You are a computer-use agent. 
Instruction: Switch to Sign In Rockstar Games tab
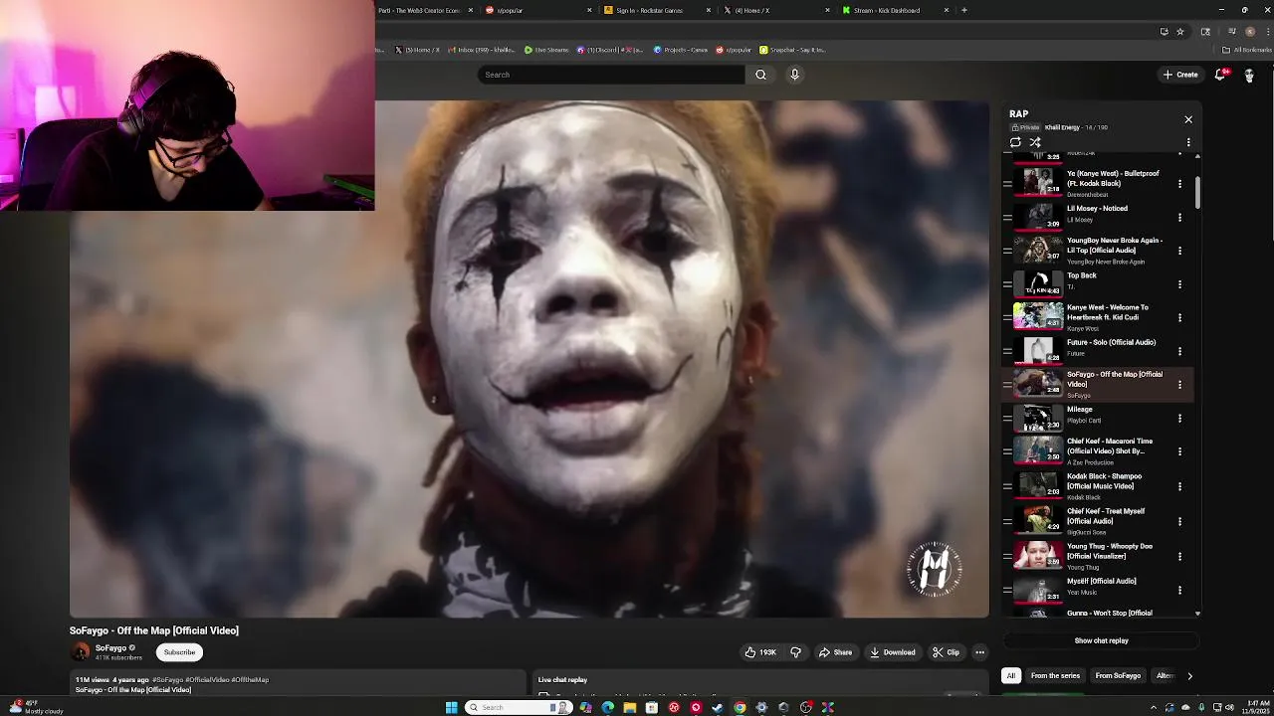(x=657, y=10)
